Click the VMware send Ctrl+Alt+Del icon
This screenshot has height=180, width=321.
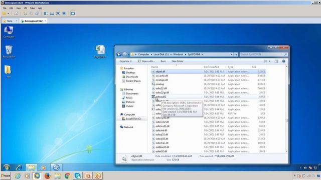17,13
